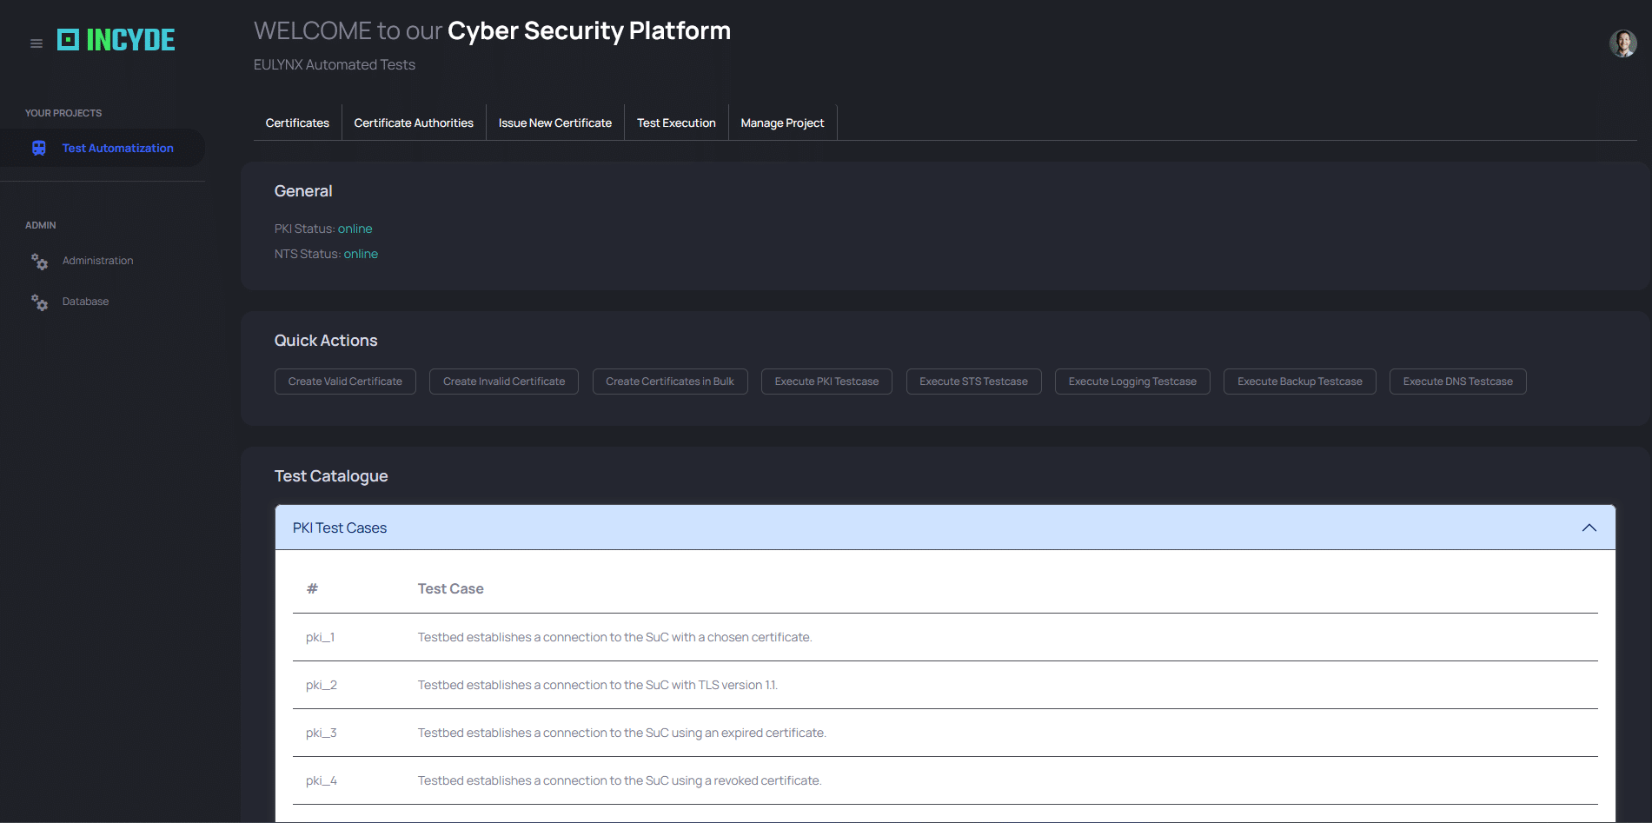Switch to Certificate Authorities tab
The image size is (1652, 823).
coord(414,123)
